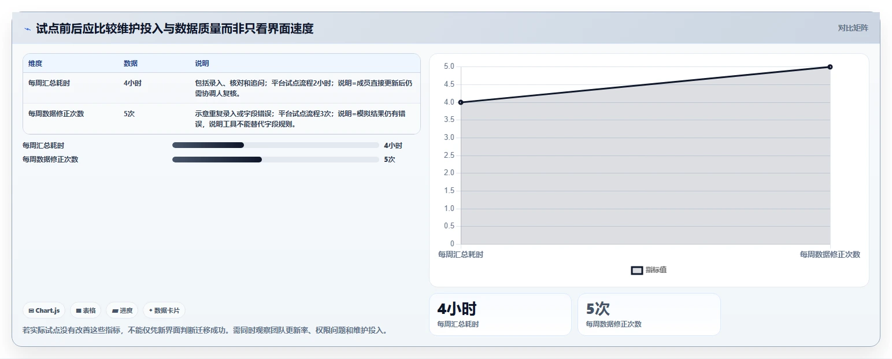Click the 进度 tag chip
The width and height of the screenshot is (892, 359).
tap(122, 310)
